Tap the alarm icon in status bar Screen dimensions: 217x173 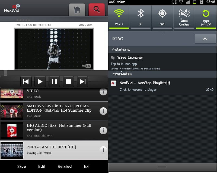(201, 2)
